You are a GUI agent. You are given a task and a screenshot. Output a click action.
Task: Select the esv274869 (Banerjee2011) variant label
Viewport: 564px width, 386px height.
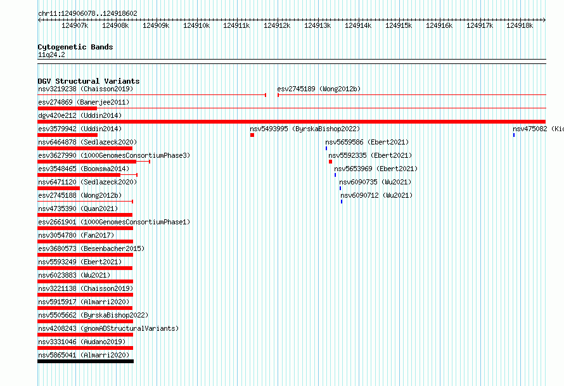click(84, 102)
